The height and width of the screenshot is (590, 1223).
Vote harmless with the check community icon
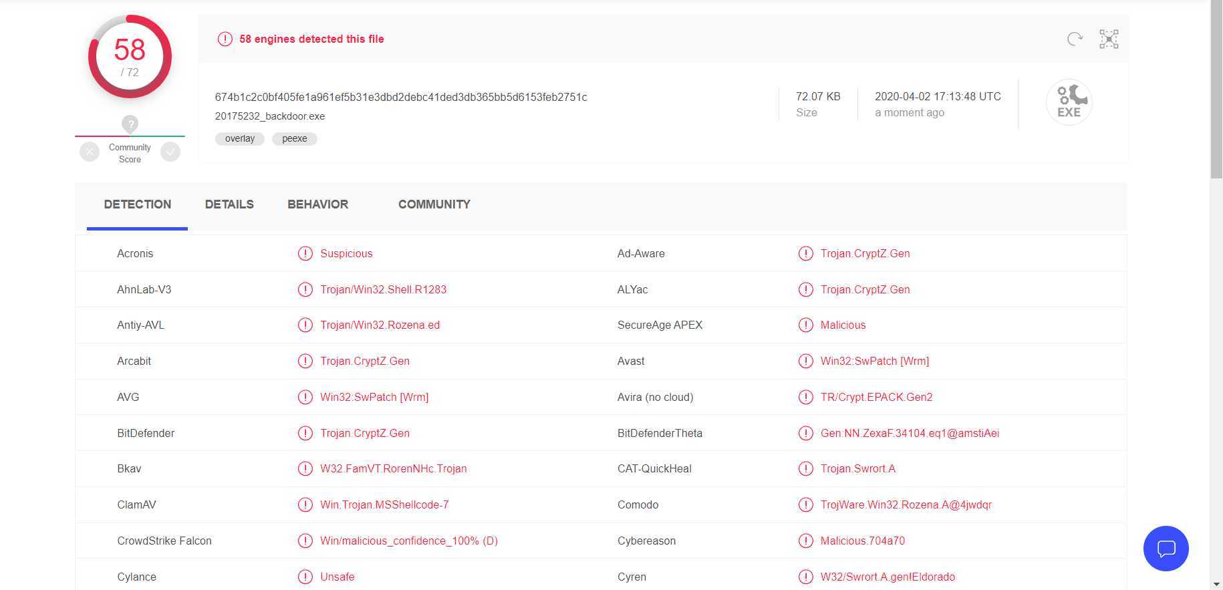coord(170,152)
